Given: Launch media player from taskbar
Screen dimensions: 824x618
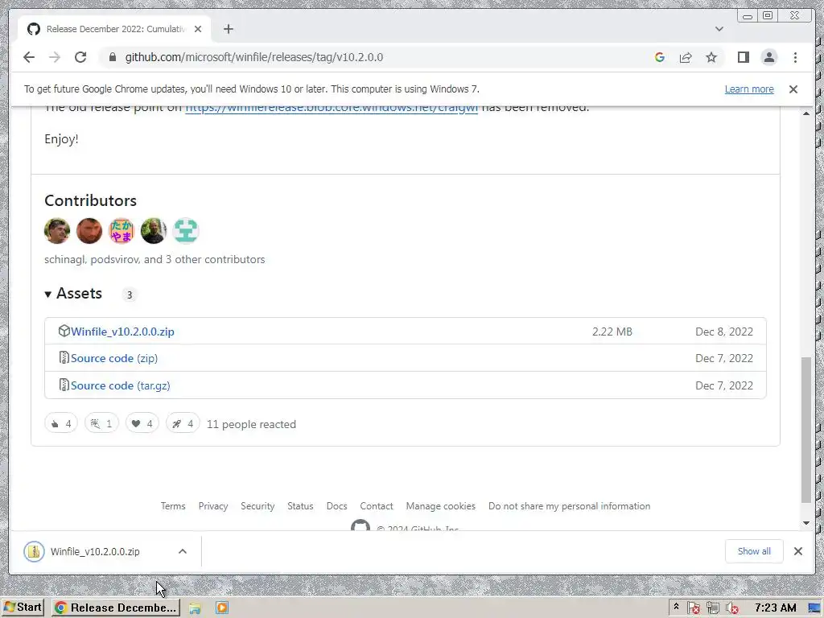Looking at the screenshot, I should pos(222,608).
